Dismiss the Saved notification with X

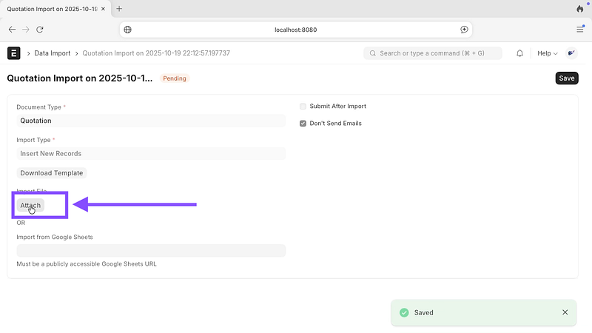565,312
